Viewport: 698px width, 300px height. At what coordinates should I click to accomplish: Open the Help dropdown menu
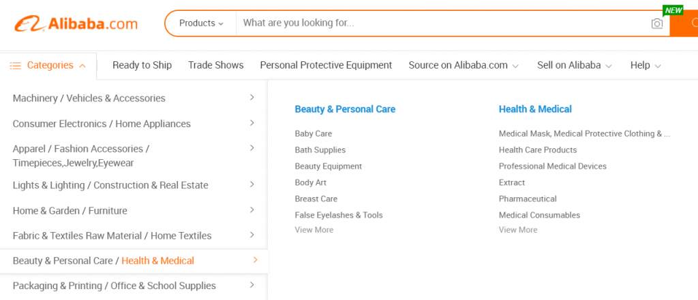pyautogui.click(x=646, y=65)
